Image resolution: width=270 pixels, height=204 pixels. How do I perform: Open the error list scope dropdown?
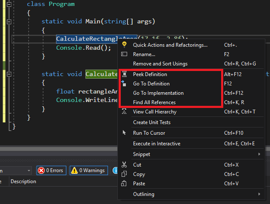[x=28, y=170]
